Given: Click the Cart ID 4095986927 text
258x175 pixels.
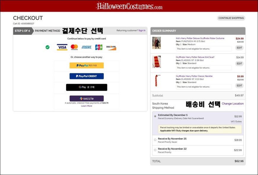Looking at the screenshot, I should tap(23, 23).
